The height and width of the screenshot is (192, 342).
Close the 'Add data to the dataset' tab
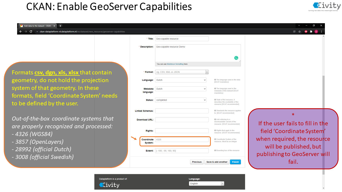[54, 26]
